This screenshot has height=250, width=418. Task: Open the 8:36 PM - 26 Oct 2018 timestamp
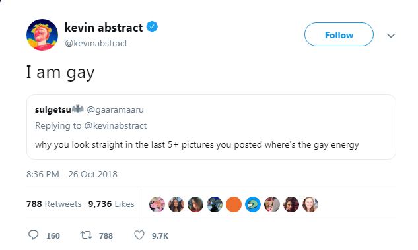pos(72,174)
